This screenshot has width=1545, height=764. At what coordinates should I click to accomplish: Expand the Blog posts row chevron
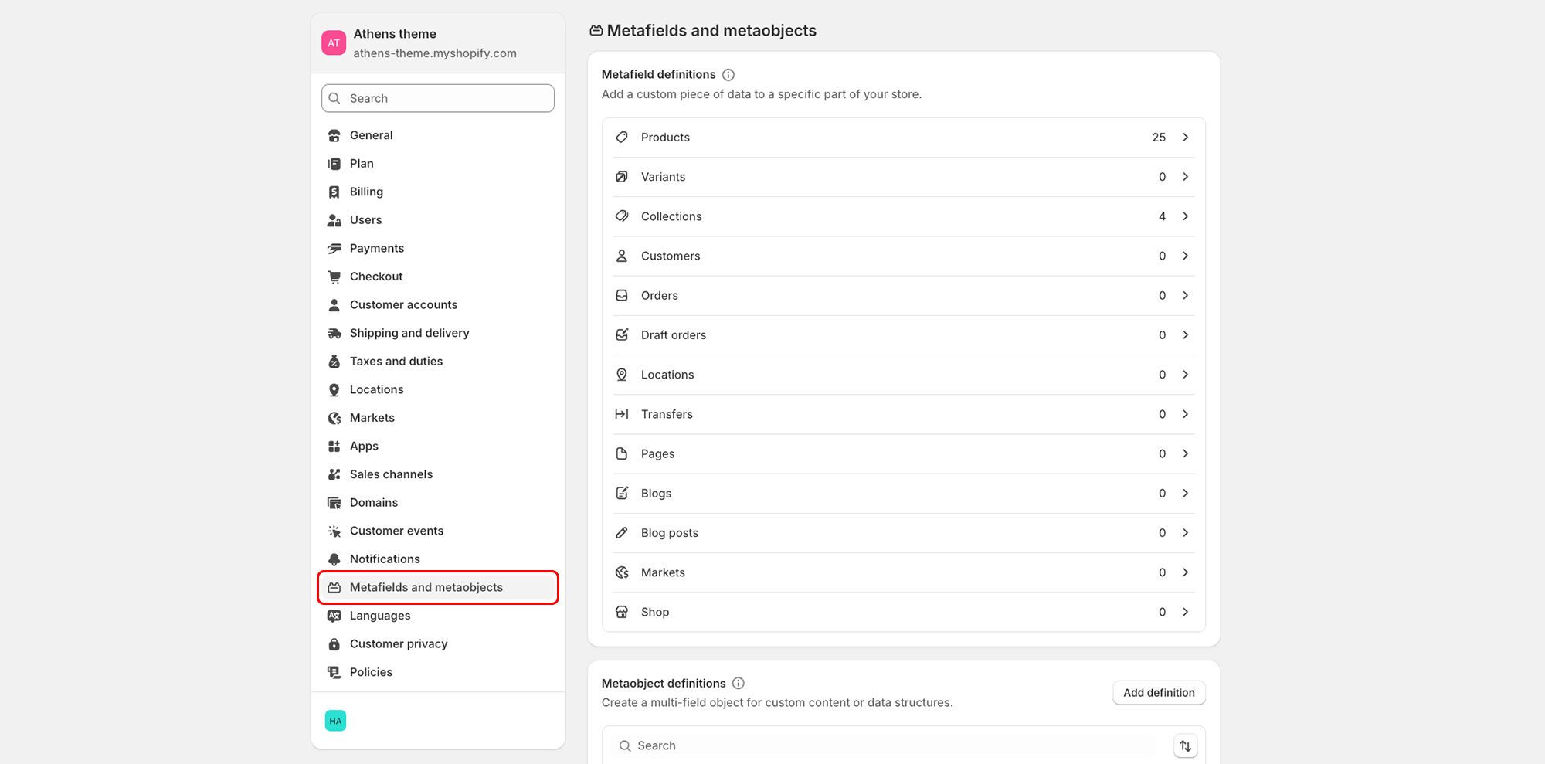coord(1186,533)
